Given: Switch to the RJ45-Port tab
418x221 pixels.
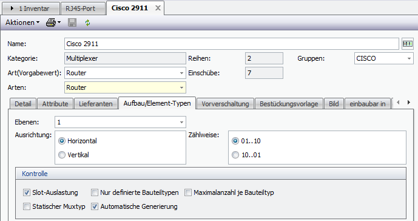Looking at the screenshot, I should coord(83,8).
